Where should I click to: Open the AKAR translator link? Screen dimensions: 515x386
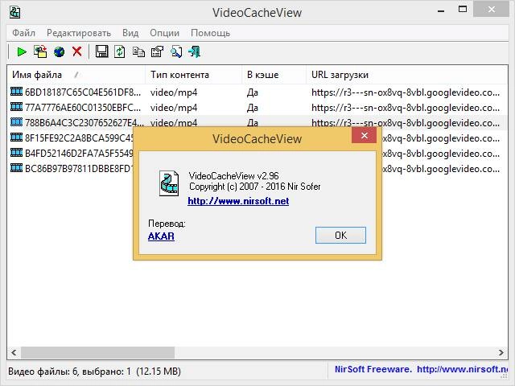click(161, 236)
